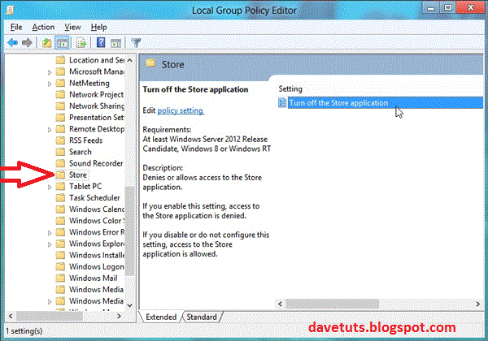Click tree pane scroll left arrow

[x=11, y=316]
